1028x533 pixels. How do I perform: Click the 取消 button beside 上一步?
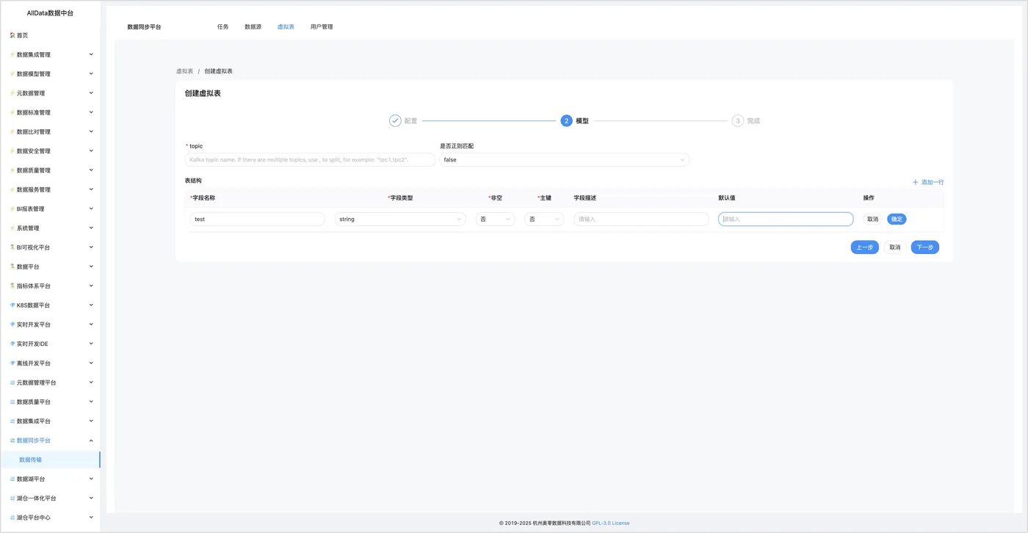[895, 247]
